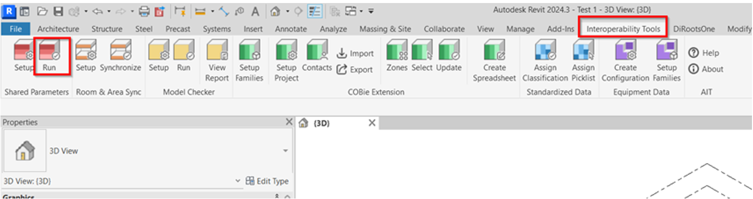Open the View Report tool
The width and height of the screenshot is (753, 199).
[x=217, y=61]
